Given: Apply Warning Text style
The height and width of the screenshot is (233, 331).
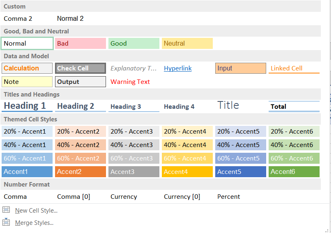Looking at the screenshot, I should pos(130,82).
